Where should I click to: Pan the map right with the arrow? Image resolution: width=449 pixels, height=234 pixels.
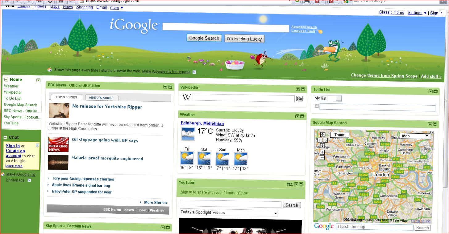pyautogui.click(x=325, y=140)
